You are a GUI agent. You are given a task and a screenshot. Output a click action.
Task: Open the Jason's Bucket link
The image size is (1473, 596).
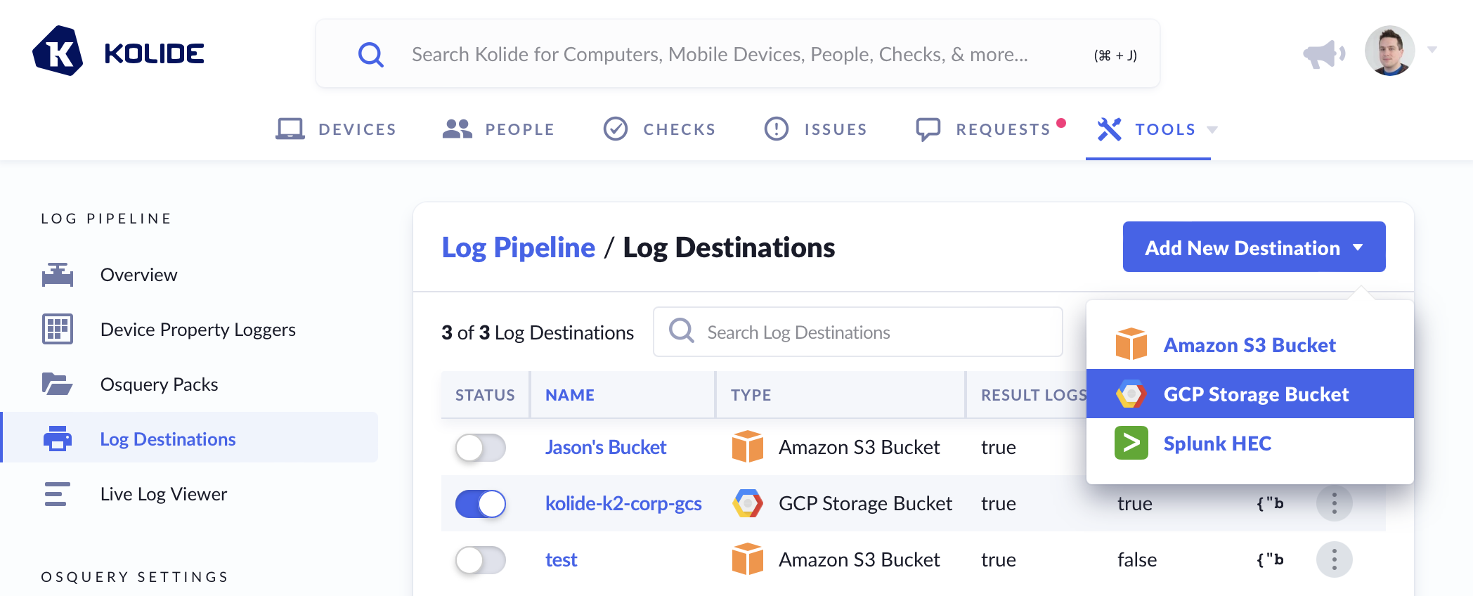tap(606, 448)
